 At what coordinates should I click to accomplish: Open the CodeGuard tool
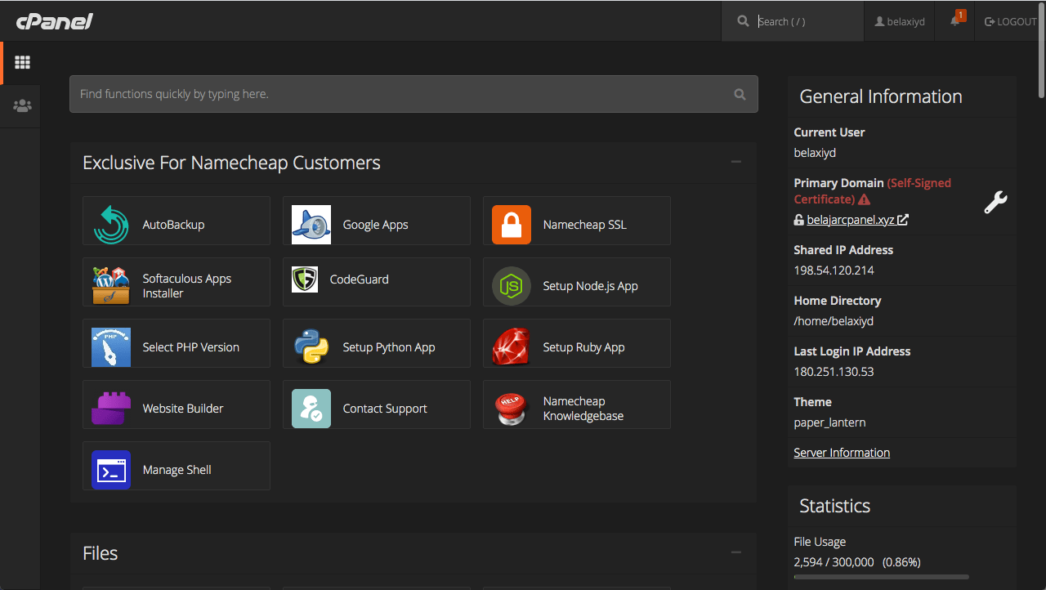(377, 282)
